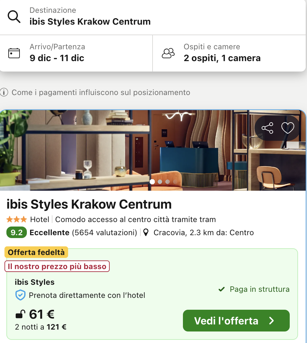Viewport: 307px width, 343px height.
Task: Select the third photo carousel dot
Action: 168,182
